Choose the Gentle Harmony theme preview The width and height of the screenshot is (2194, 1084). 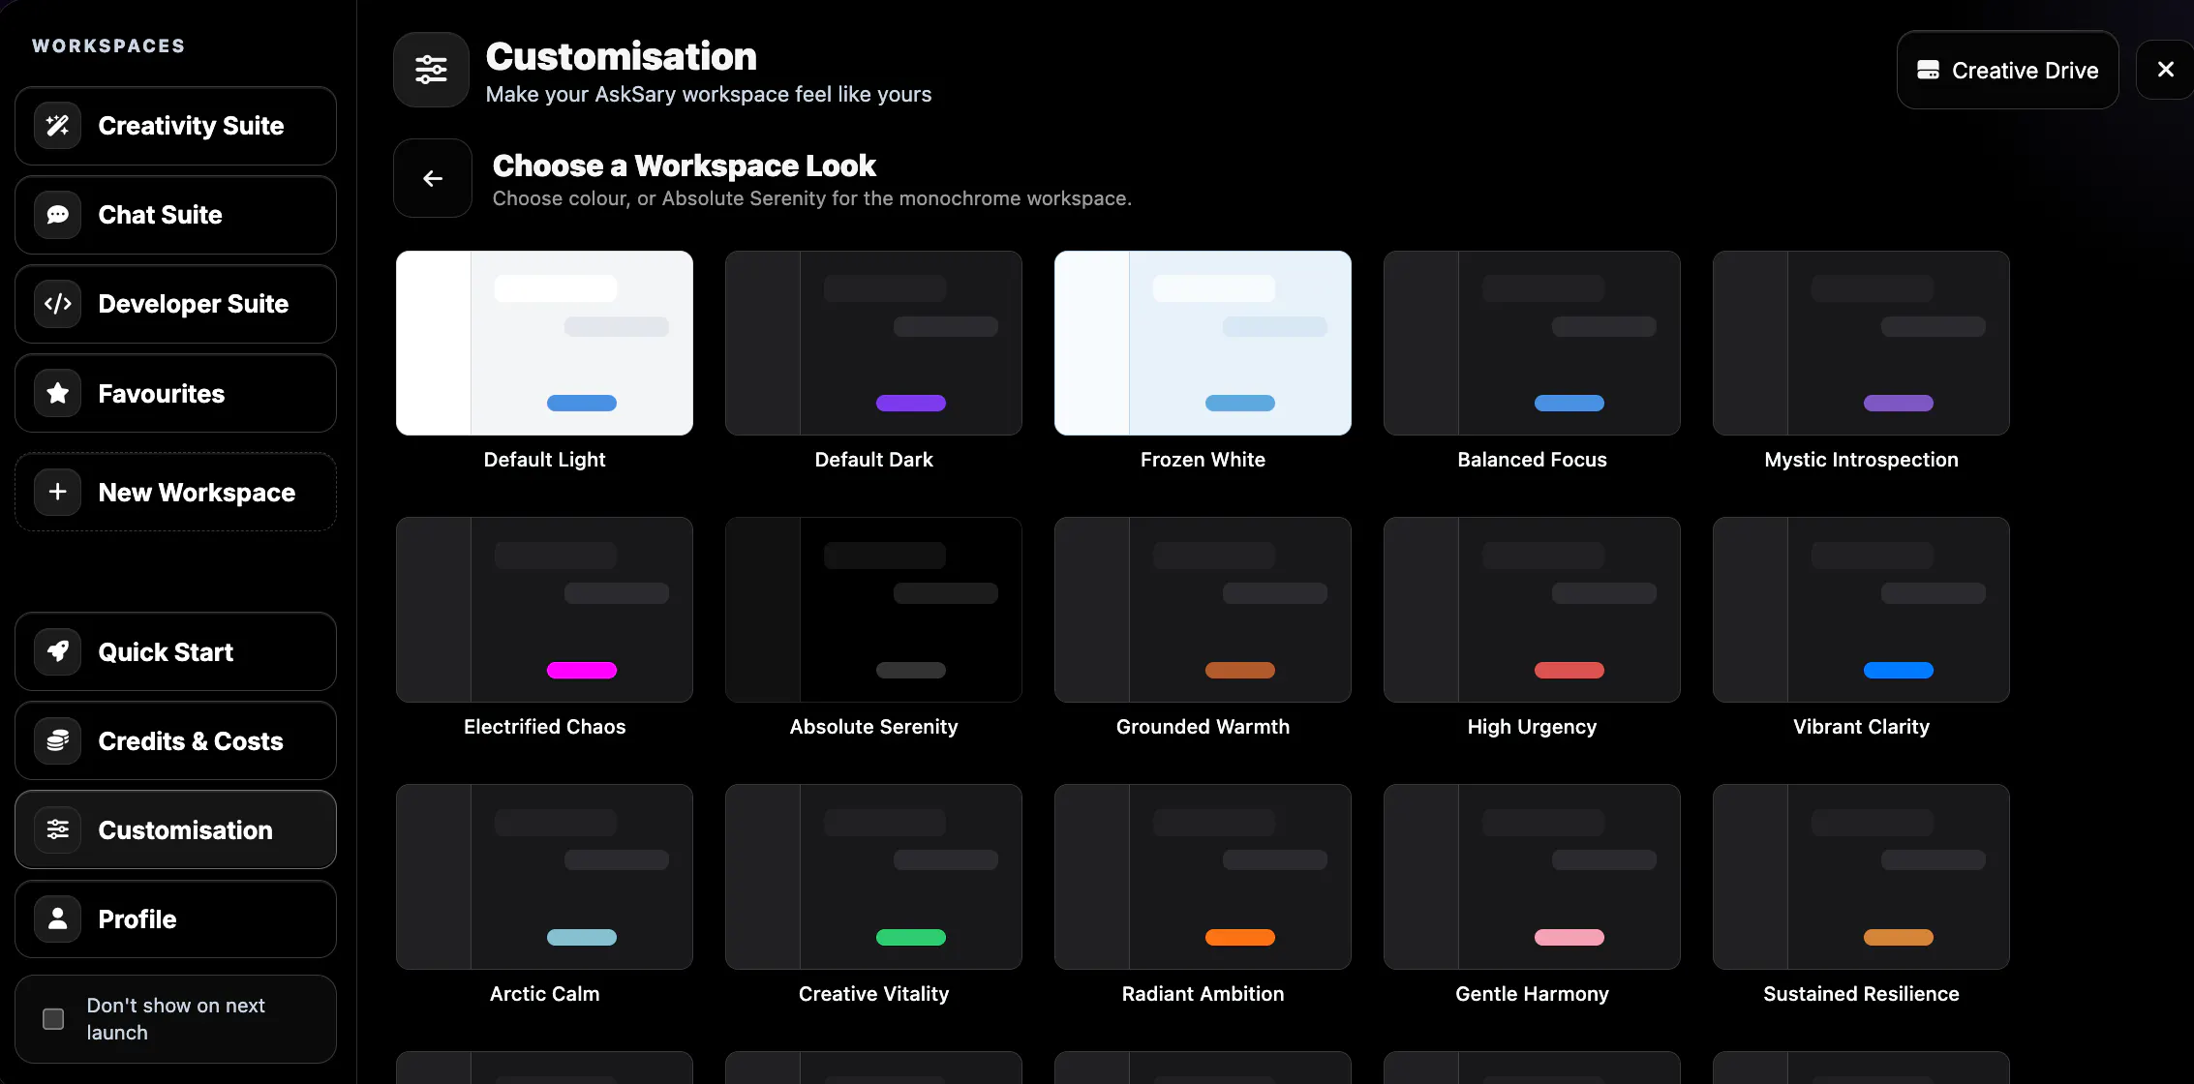point(1532,877)
